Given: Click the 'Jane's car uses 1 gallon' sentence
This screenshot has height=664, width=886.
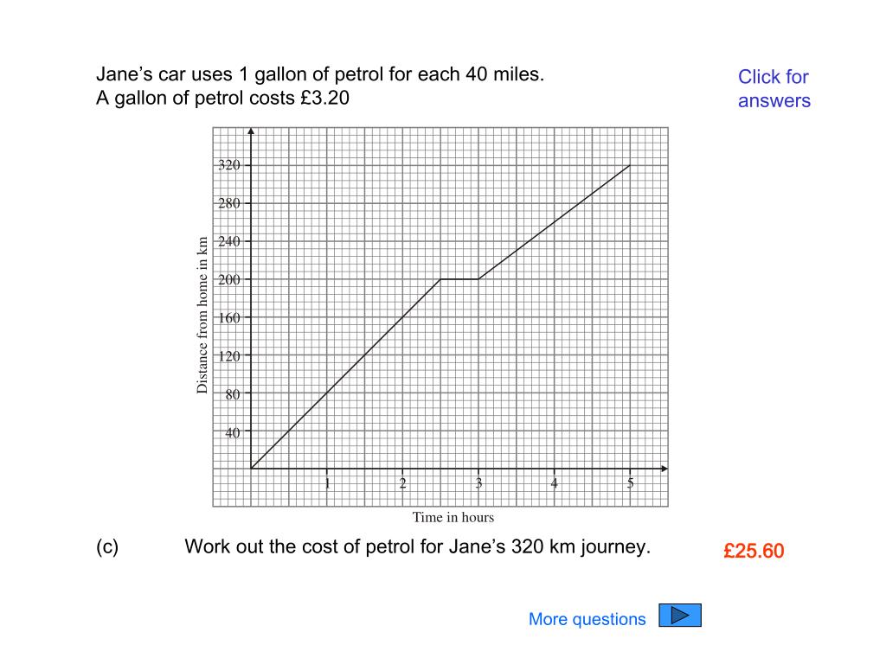Looking at the screenshot, I should pos(320,74).
